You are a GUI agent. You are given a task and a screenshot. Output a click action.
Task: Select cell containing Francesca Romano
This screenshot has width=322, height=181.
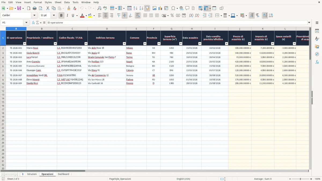tap(42, 66)
